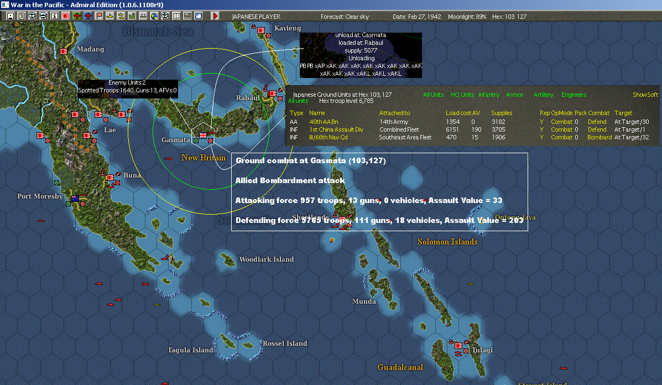Sort units by Target column
Image resolution: width=662 pixels, height=385 pixels.
click(623, 113)
